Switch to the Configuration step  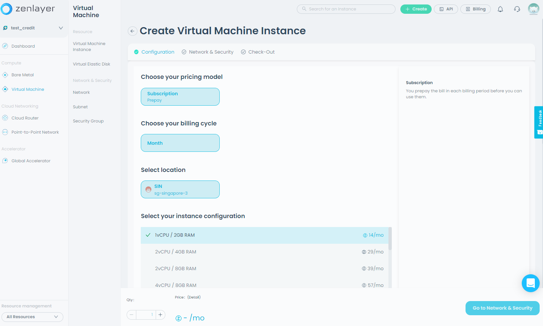(154, 52)
